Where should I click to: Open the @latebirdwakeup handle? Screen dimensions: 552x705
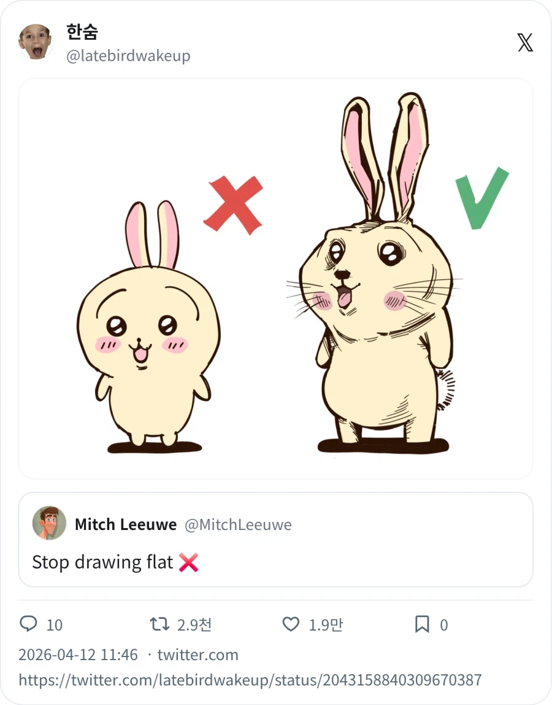coord(128,56)
